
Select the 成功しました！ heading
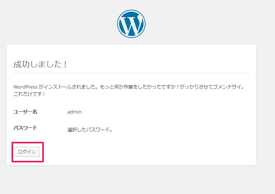(x=40, y=64)
